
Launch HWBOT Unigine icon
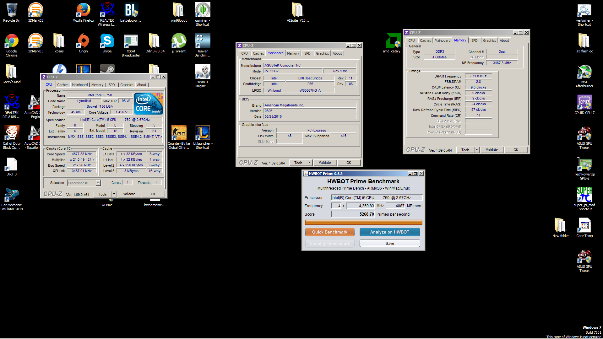(x=203, y=76)
